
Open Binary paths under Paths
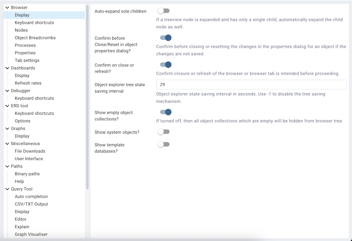click(x=27, y=174)
